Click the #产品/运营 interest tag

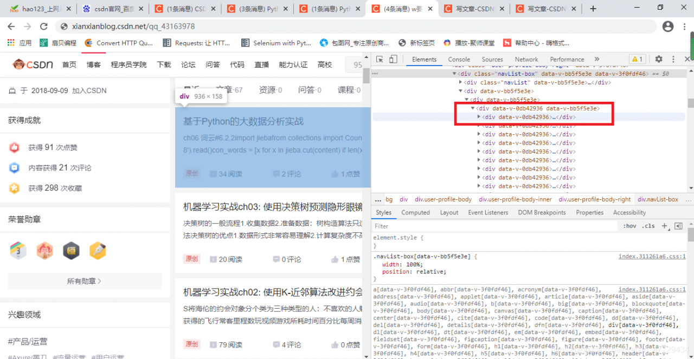pyautogui.click(x=28, y=342)
